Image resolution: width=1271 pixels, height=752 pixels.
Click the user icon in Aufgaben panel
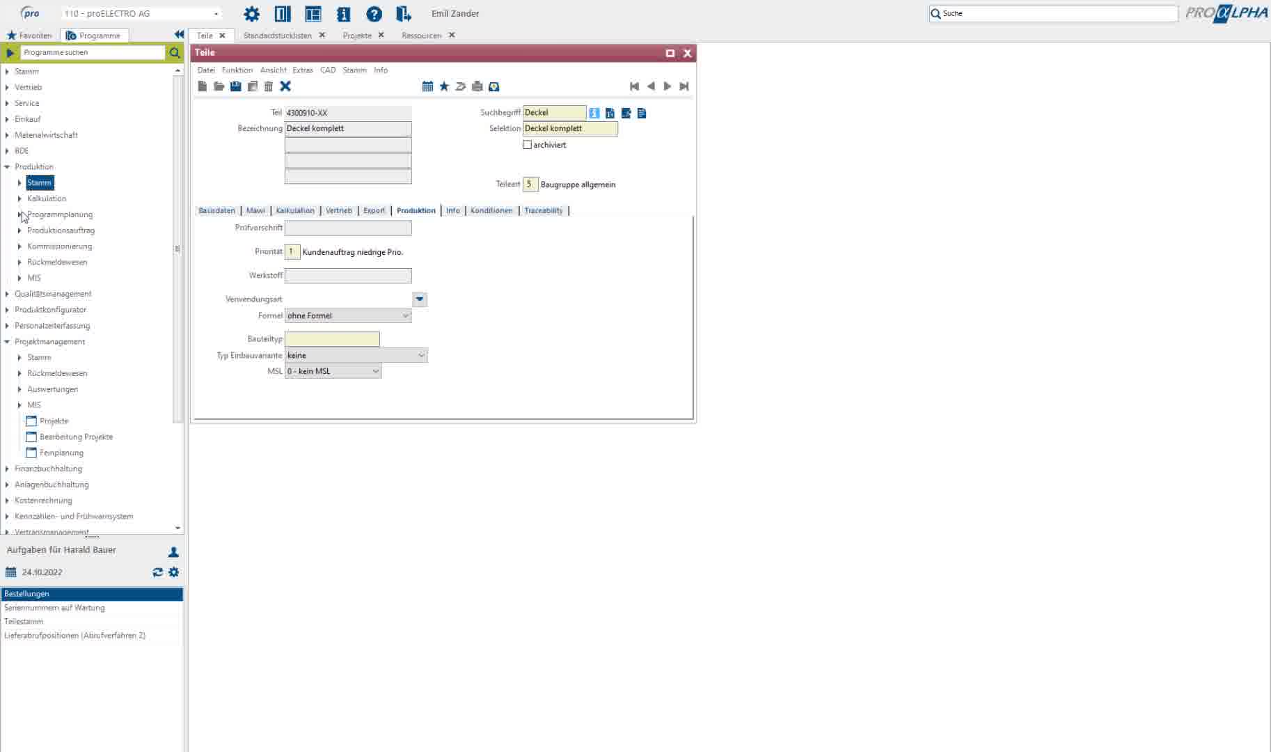click(173, 551)
